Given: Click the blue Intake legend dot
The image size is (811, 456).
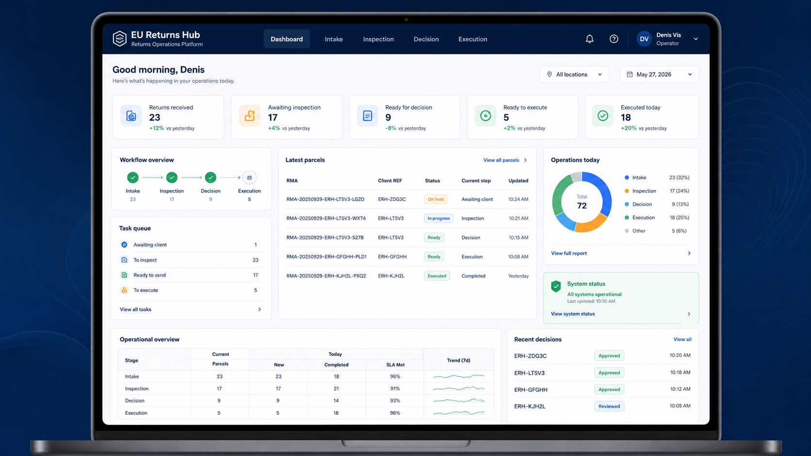Looking at the screenshot, I should tap(627, 177).
